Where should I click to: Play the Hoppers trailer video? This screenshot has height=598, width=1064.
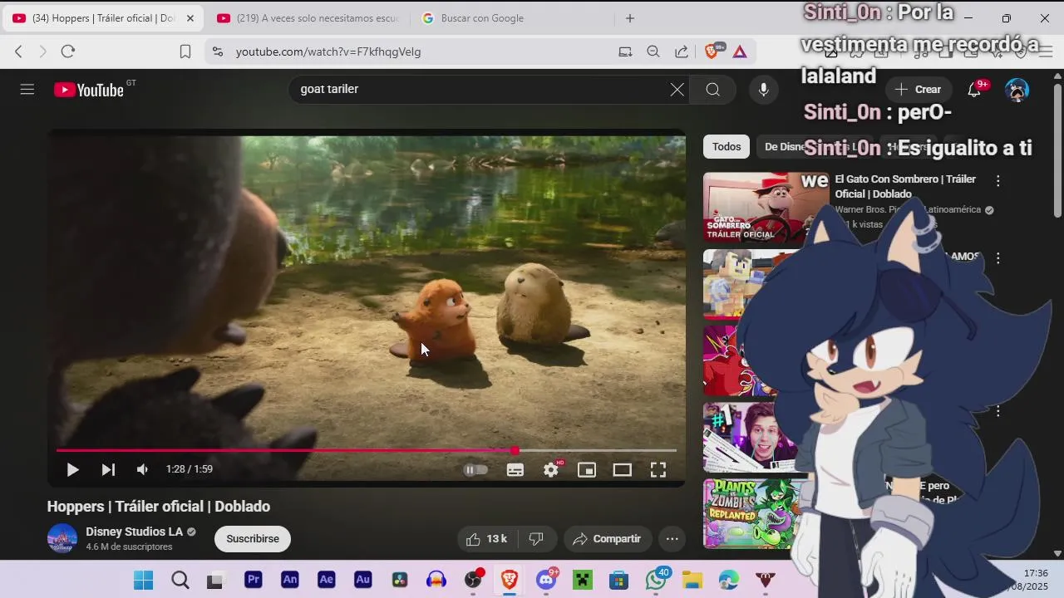click(72, 470)
